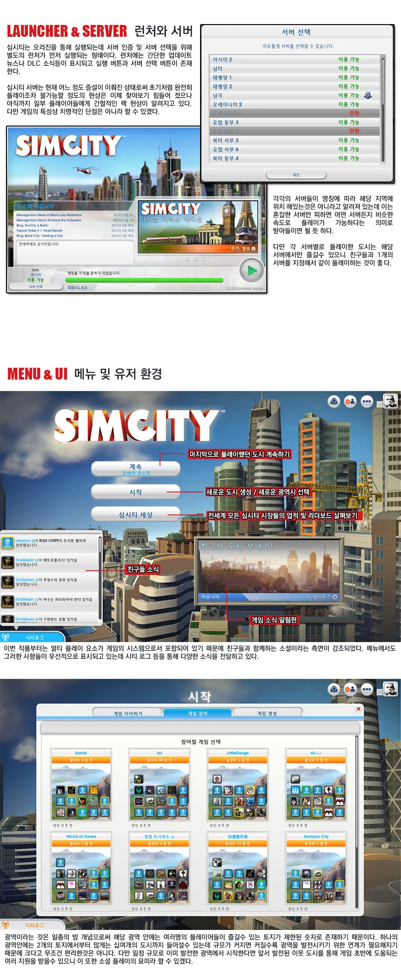Image resolution: width=401 pixels, height=979 pixels.
Task: Select server 유럽 동부 3
Action: click(294, 122)
